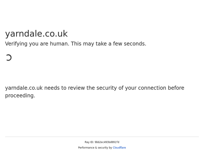The height and width of the screenshot is (153, 204).
Task: Click the word "proceeding." in the paragraph
Action: click(x=20, y=96)
